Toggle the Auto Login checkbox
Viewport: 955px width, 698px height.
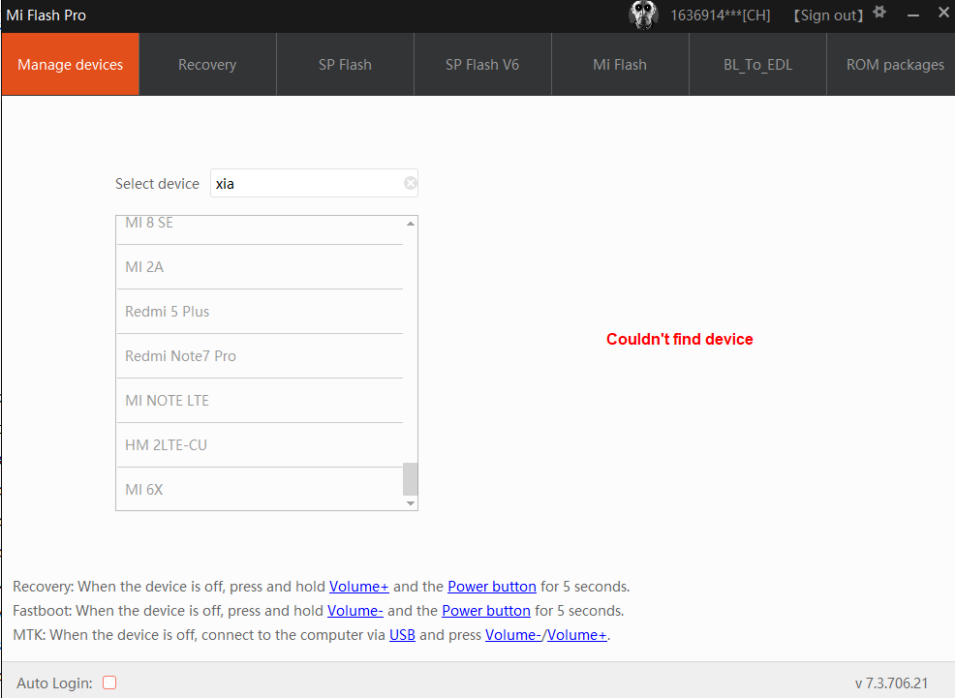click(109, 683)
